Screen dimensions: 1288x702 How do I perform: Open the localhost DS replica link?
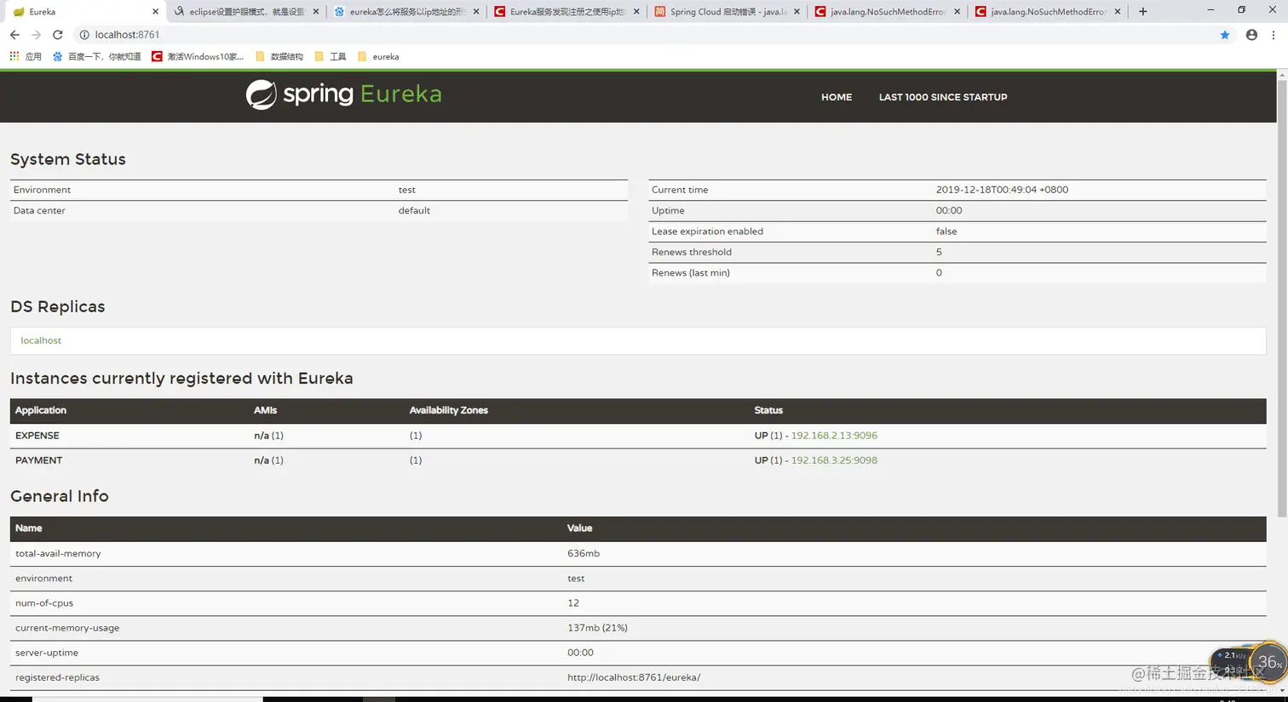[x=41, y=340]
